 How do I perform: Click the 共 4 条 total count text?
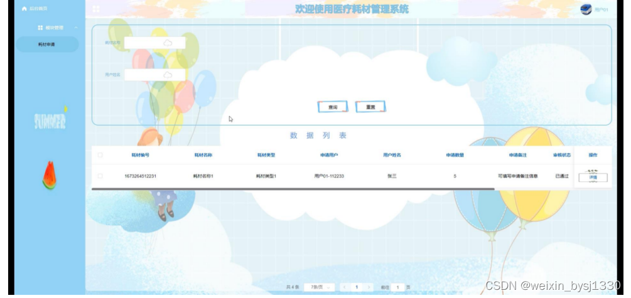tap(293, 287)
